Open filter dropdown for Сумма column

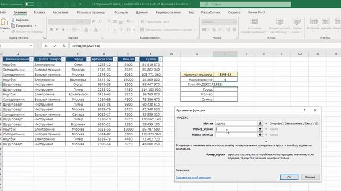pos(160,59)
